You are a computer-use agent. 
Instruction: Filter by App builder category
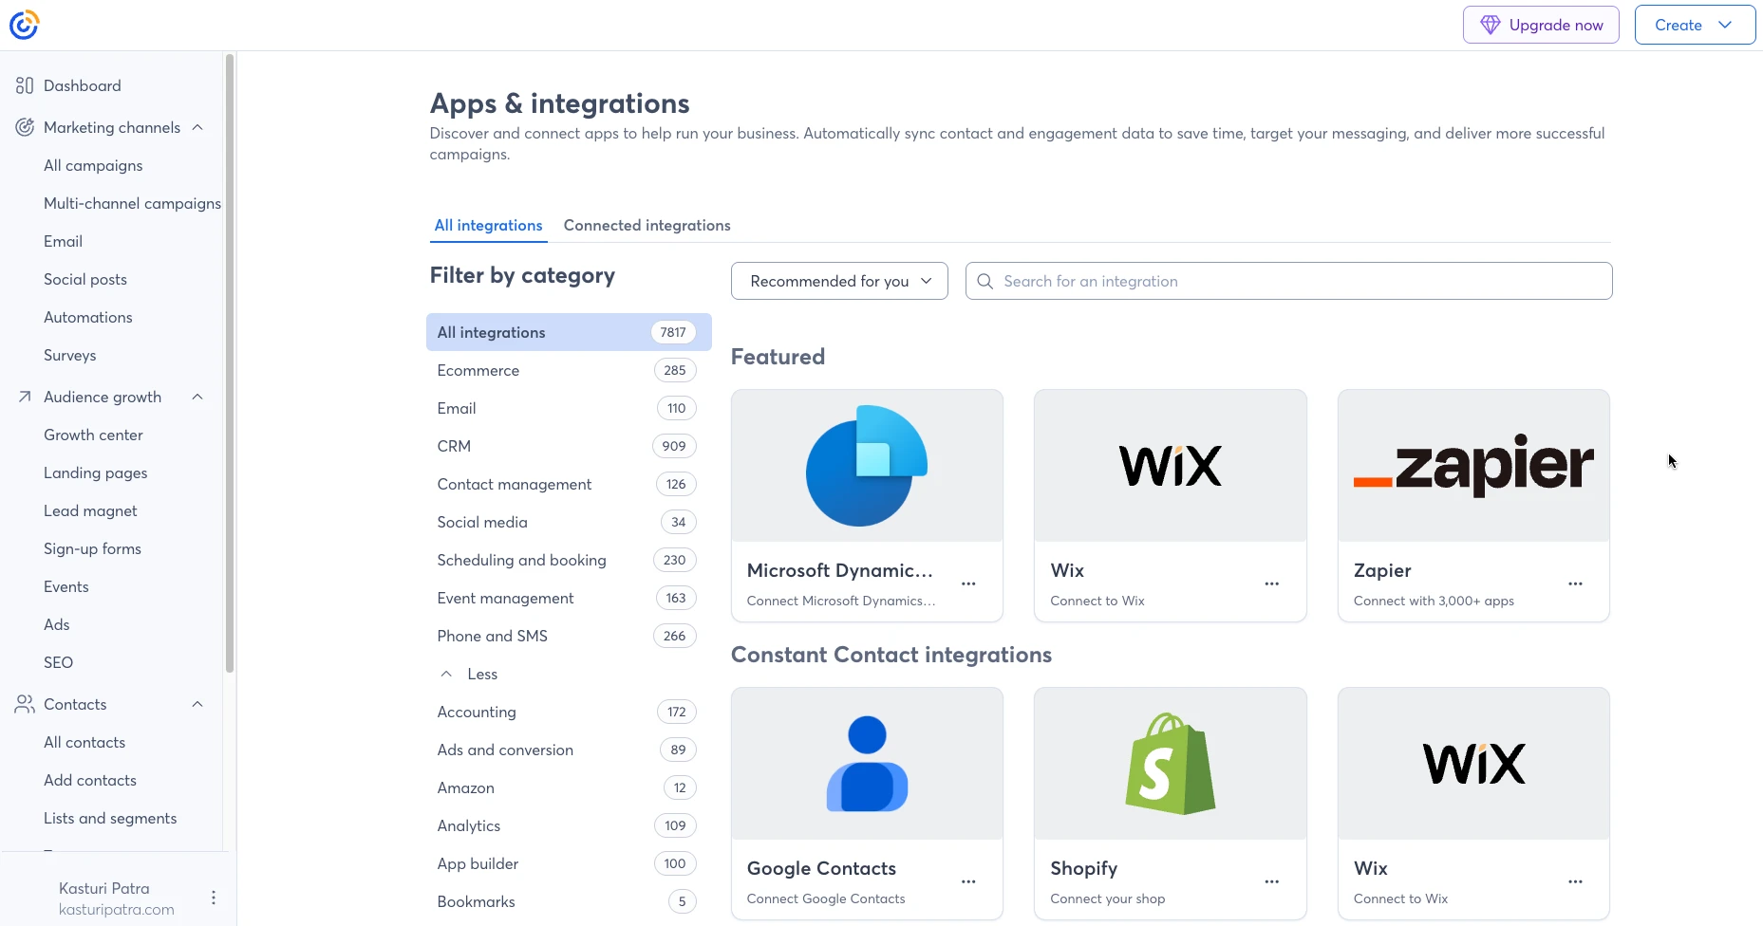(569, 863)
